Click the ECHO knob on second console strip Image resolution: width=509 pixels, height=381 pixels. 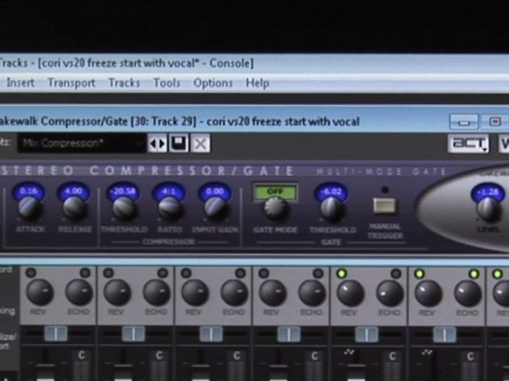[156, 293]
